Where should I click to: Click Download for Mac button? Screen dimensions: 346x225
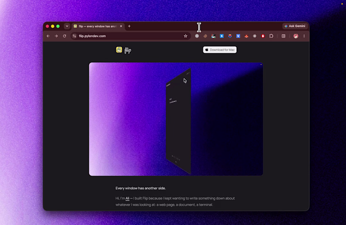tap(220, 50)
